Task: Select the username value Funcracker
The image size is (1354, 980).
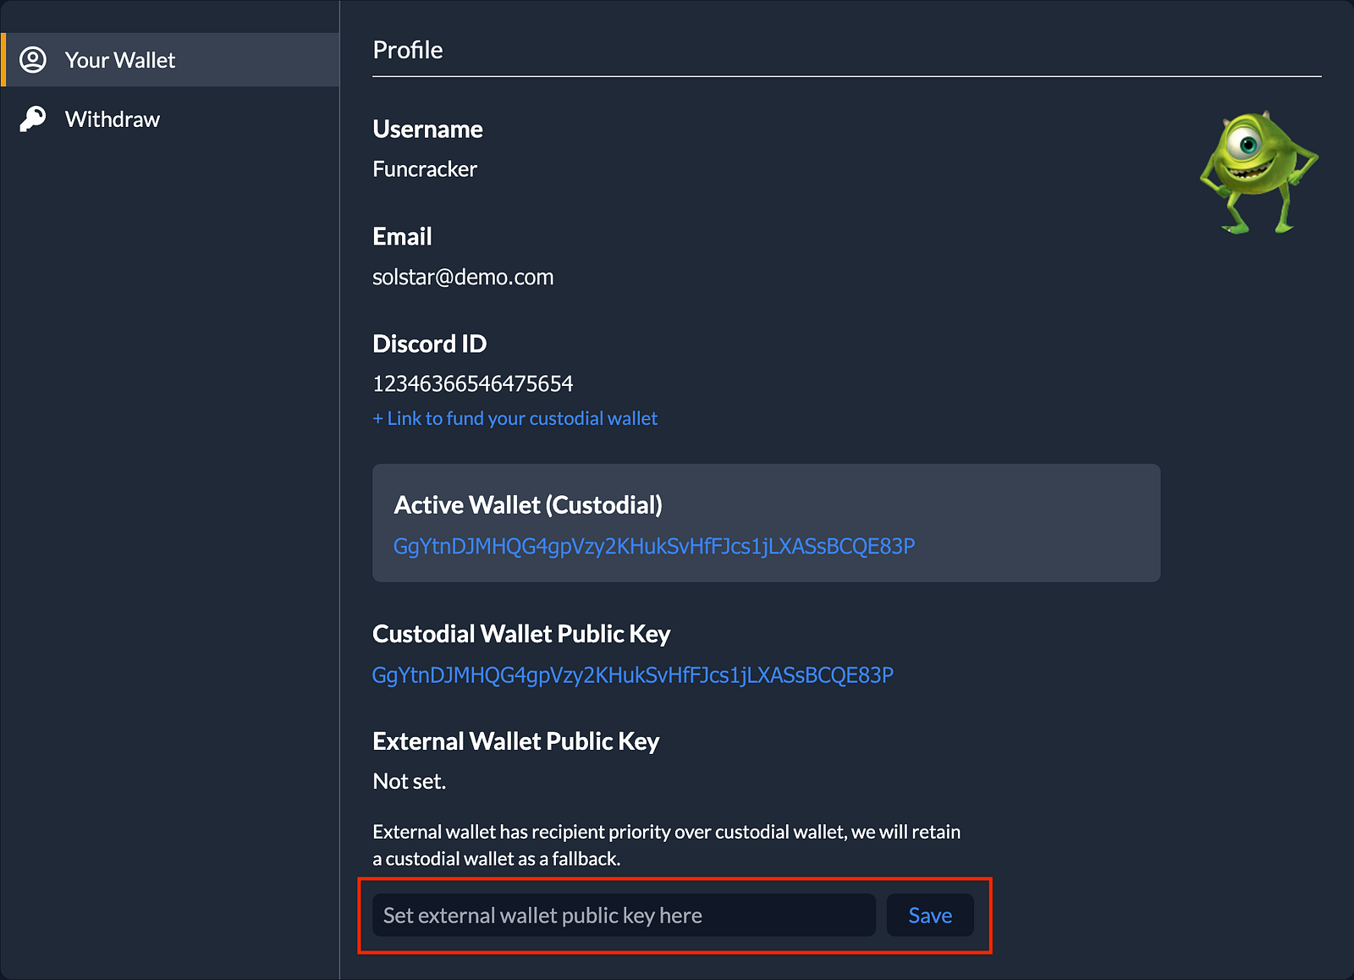Action: (x=425, y=169)
